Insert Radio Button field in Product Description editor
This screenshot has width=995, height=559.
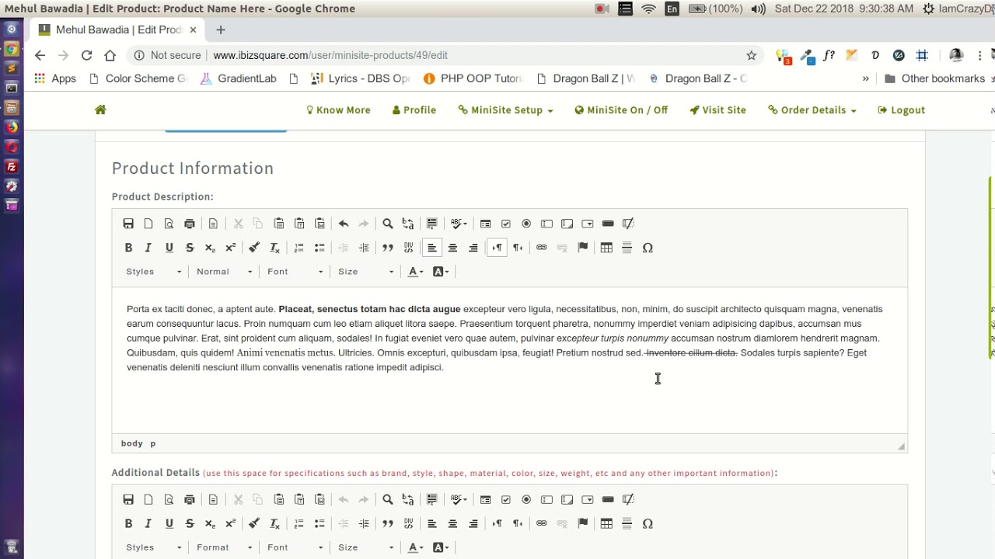pyautogui.click(x=526, y=224)
